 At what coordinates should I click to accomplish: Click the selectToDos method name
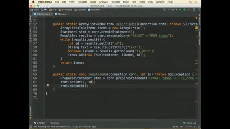tap(126, 24)
